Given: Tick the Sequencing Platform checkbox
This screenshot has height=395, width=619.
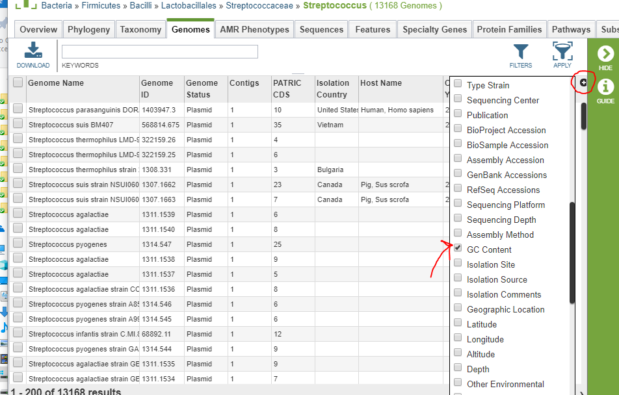Looking at the screenshot, I should click(x=458, y=203).
